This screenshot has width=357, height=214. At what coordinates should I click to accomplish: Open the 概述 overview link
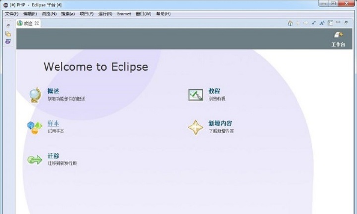[53, 91]
